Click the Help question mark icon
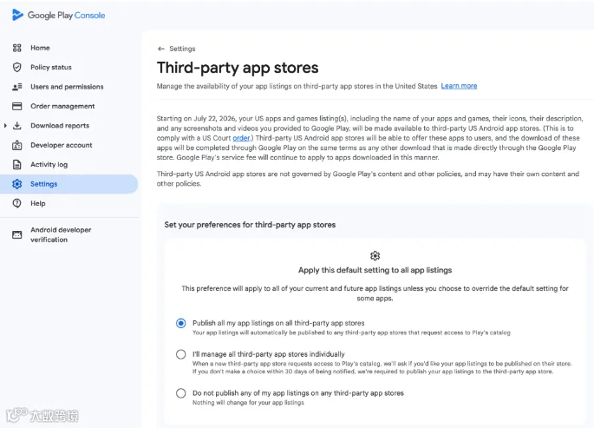Image resolution: width=594 pixels, height=428 pixels. 16,203
